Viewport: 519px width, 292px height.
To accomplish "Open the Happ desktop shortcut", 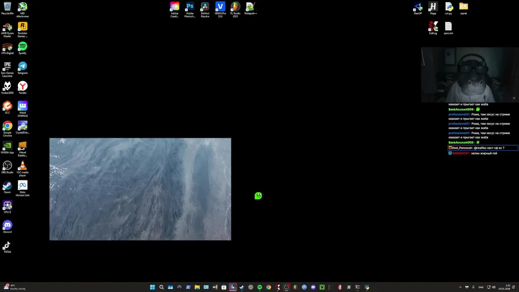I will [433, 9].
